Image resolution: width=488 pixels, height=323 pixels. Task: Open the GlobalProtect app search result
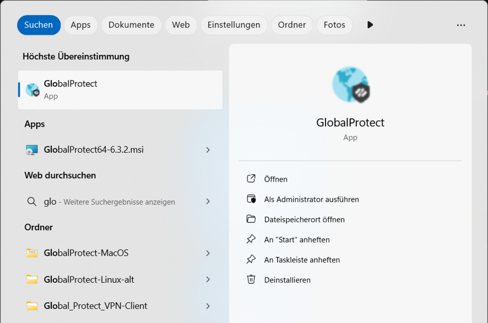click(120, 90)
